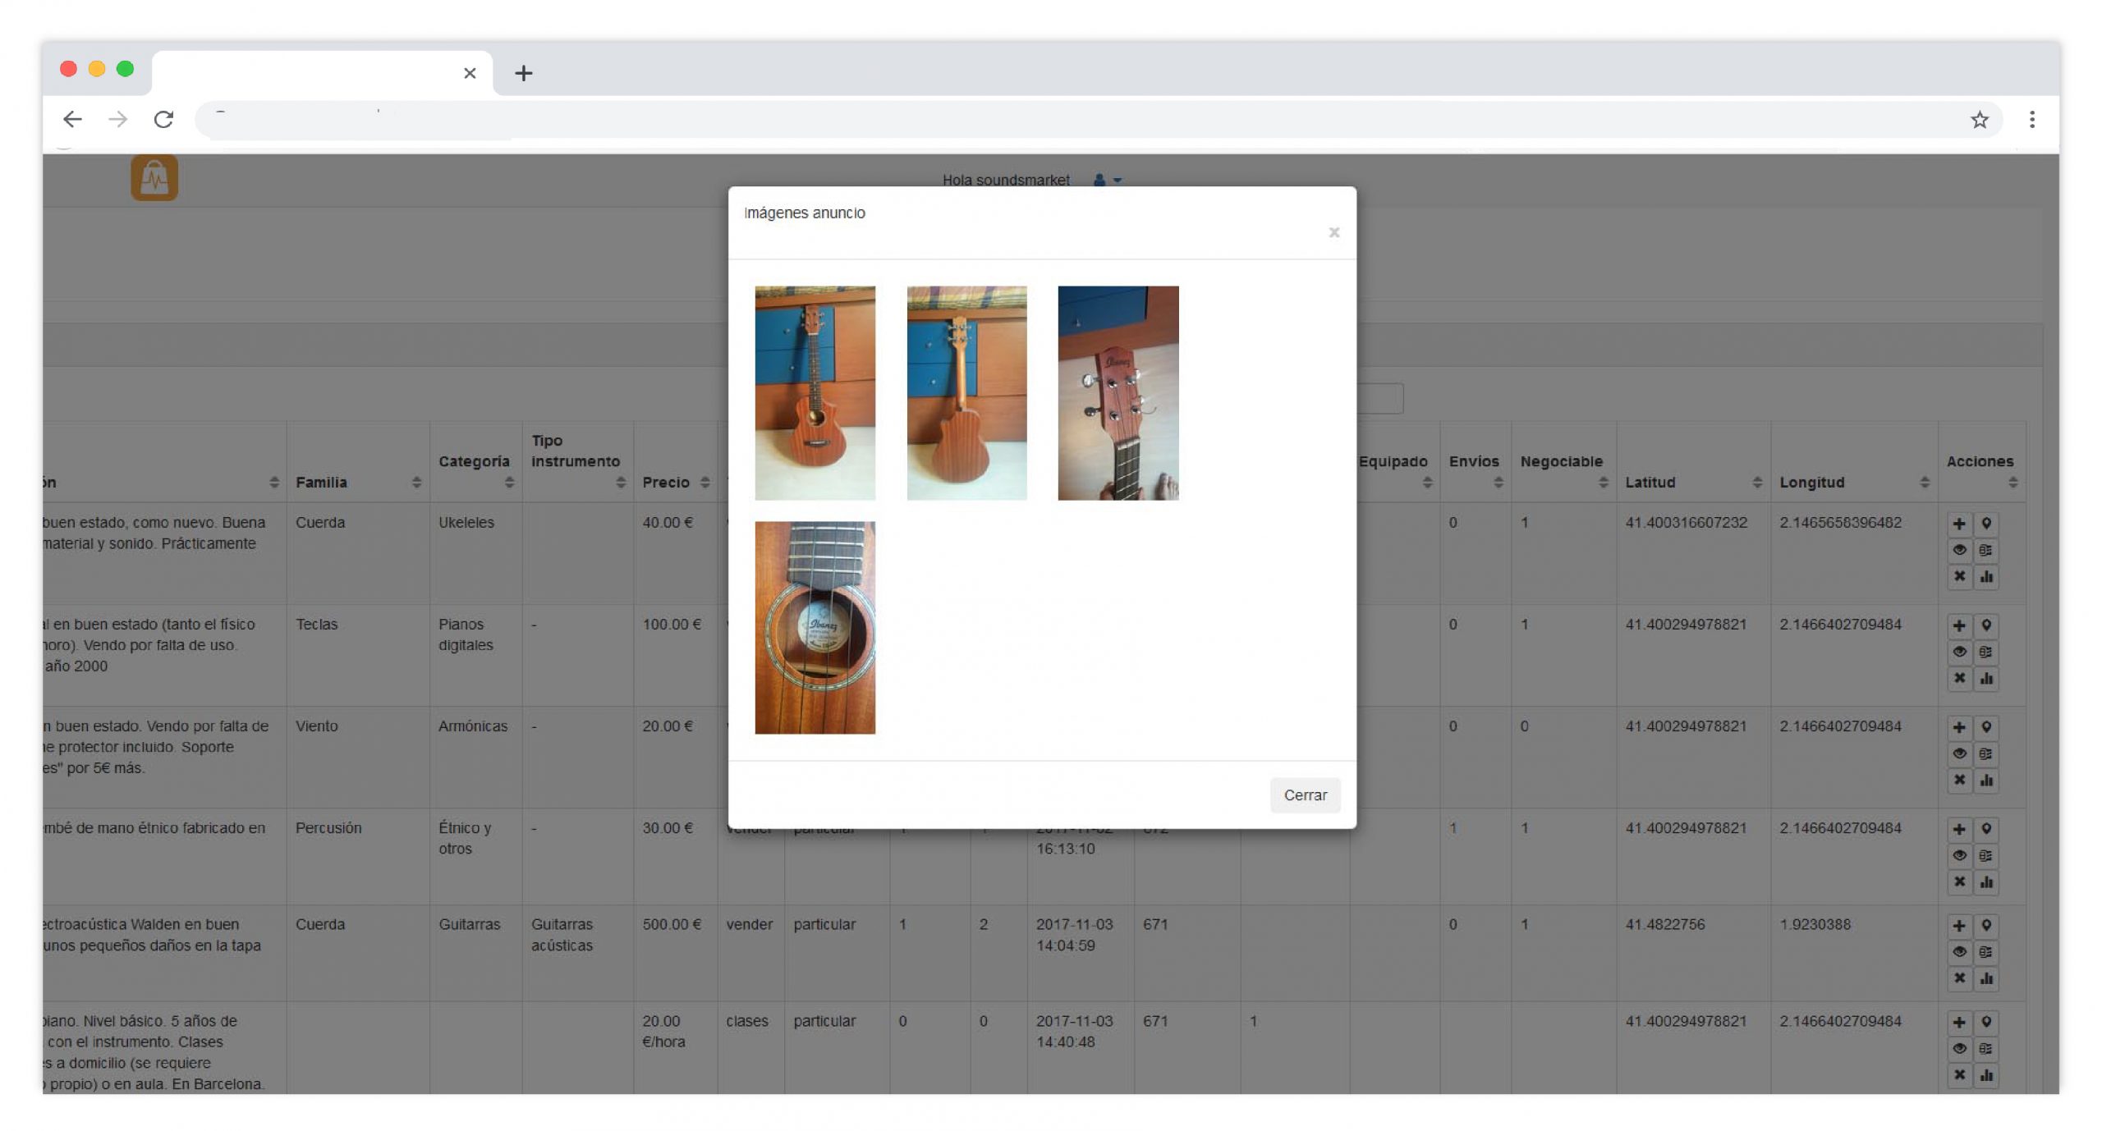Open the front-view ukulele thumbnail

[815, 392]
